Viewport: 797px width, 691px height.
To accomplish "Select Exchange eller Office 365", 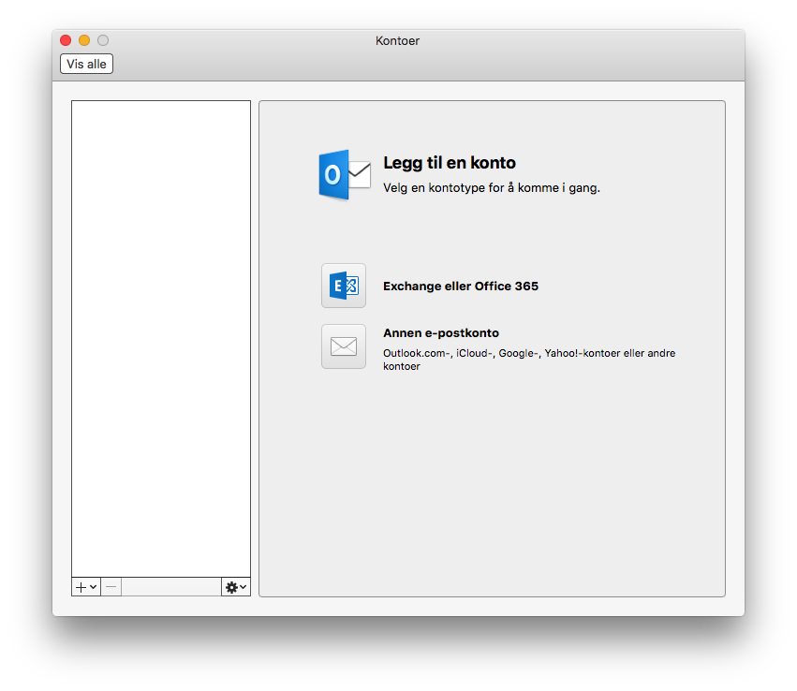I will tap(461, 287).
